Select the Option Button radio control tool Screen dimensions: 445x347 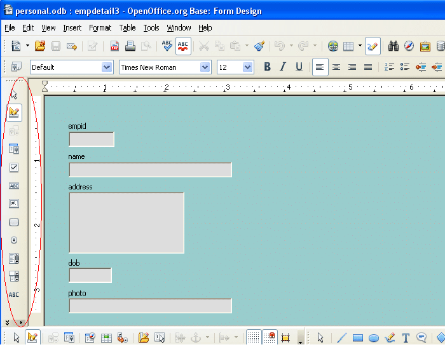(x=14, y=240)
